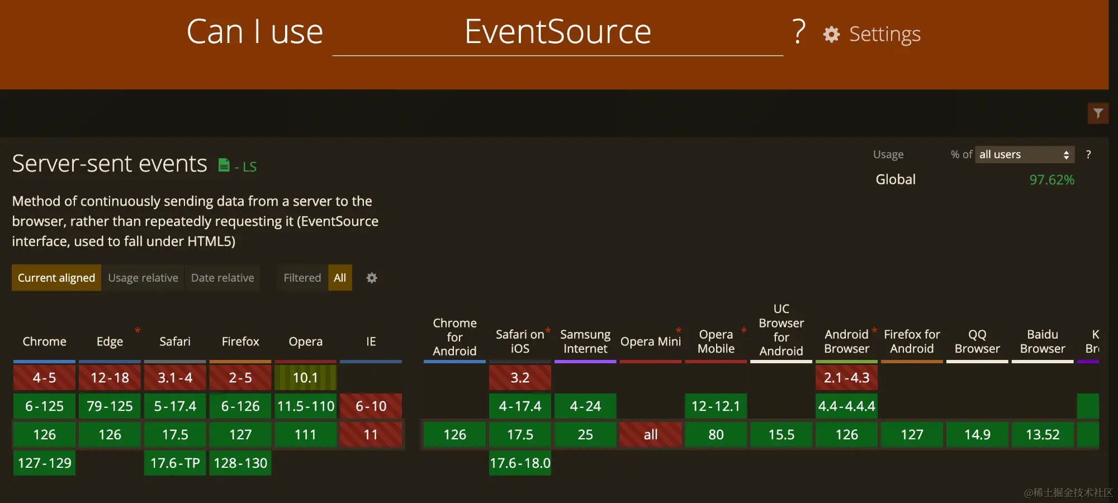Open the filter funnel icon

tap(1098, 113)
